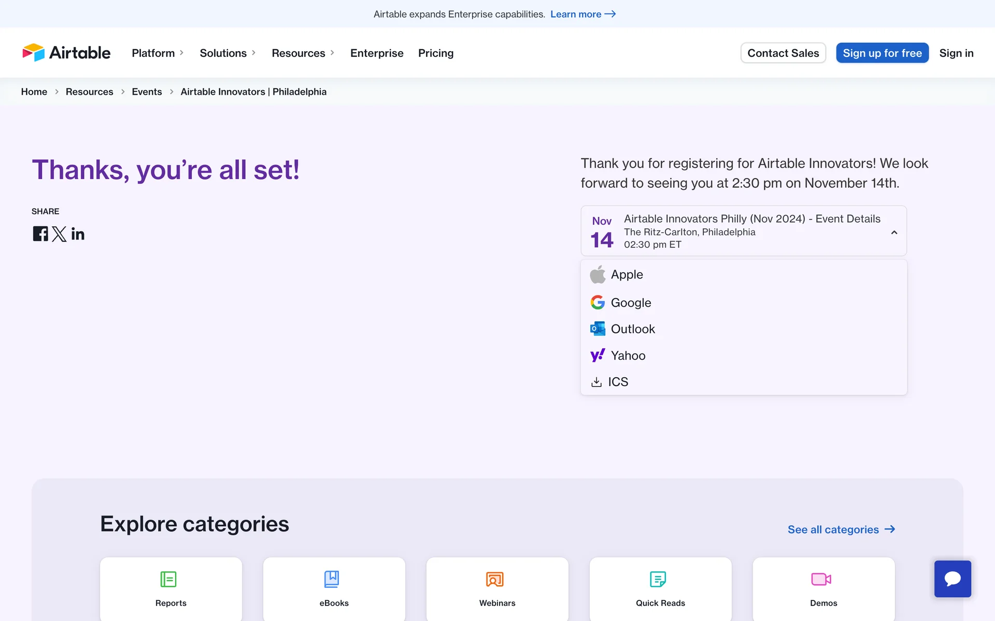
Task: Collapse the event details calendar dropdown
Action: point(894,232)
